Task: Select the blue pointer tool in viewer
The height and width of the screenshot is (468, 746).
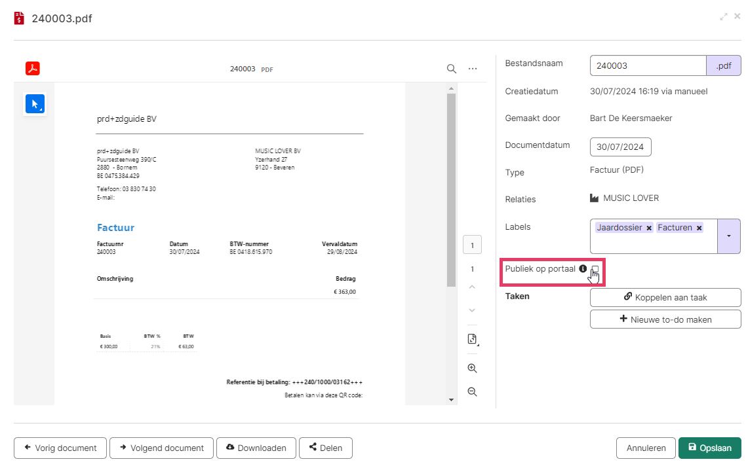Action: point(35,104)
